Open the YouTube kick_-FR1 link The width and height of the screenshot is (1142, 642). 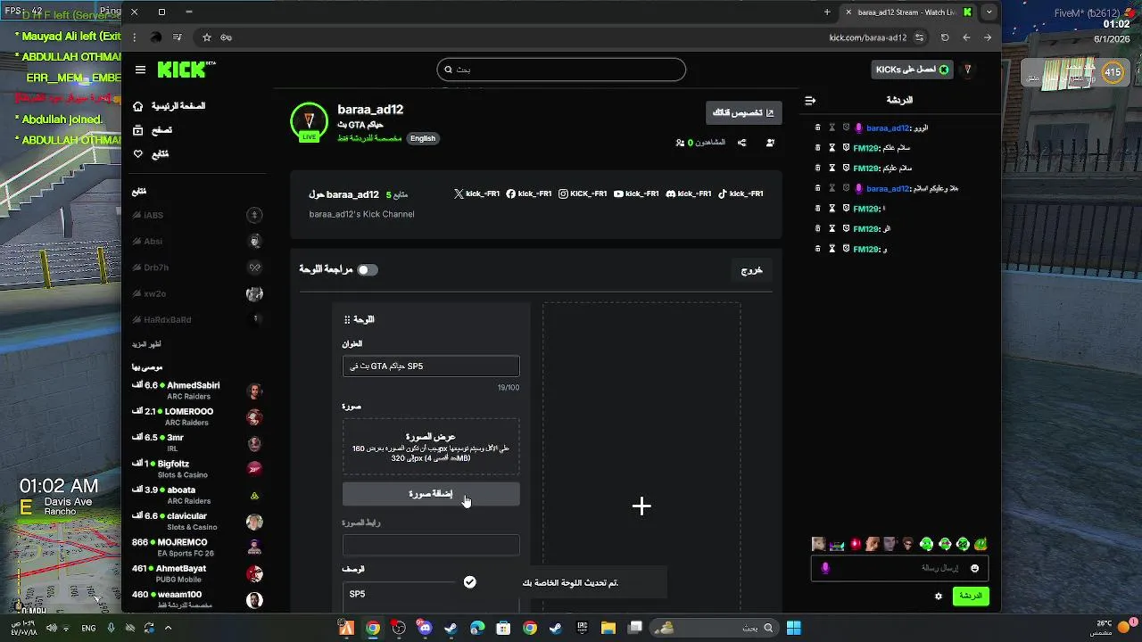[636, 193]
